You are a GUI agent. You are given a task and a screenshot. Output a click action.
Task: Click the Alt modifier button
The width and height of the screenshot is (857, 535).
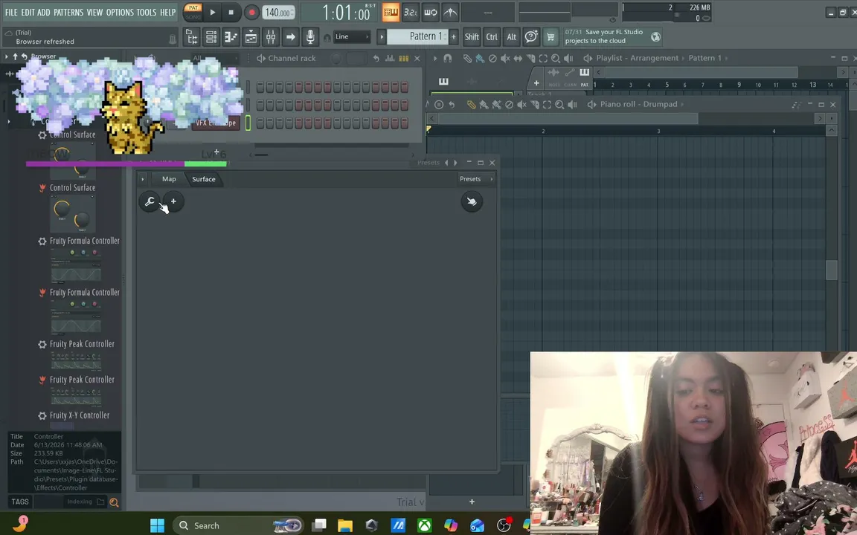click(x=511, y=36)
